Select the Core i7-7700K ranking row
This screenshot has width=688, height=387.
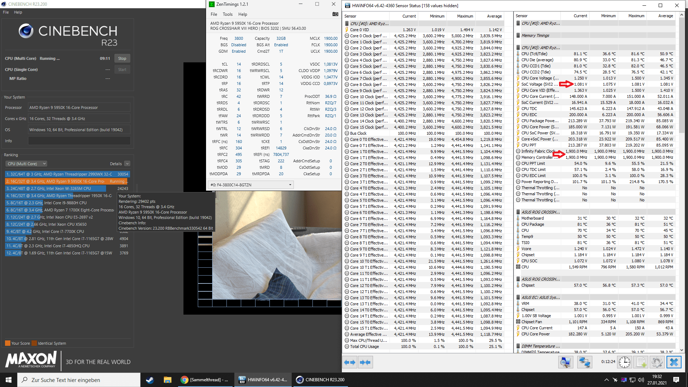67,231
